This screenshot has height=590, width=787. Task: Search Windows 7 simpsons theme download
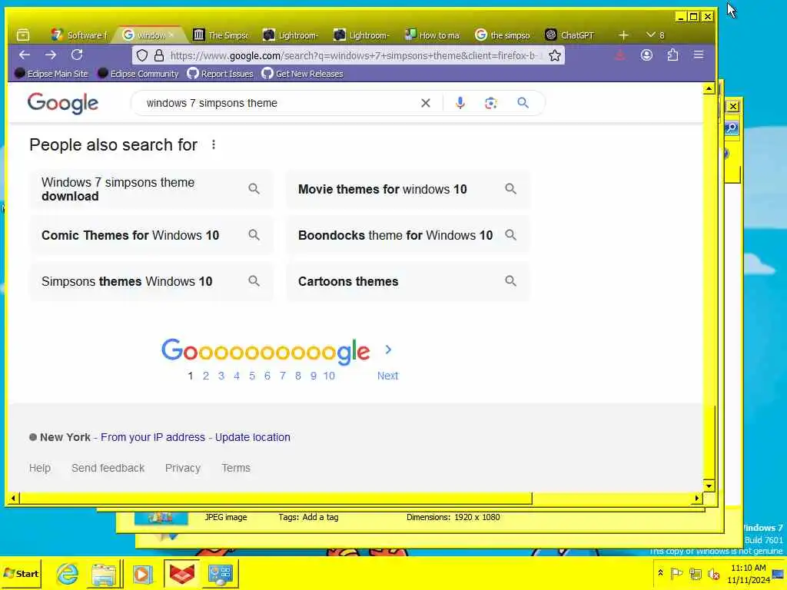[151, 189]
